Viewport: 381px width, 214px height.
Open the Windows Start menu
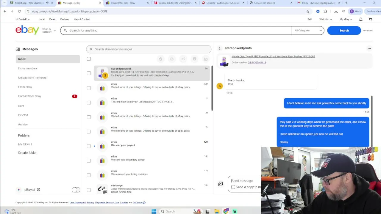(154, 211)
